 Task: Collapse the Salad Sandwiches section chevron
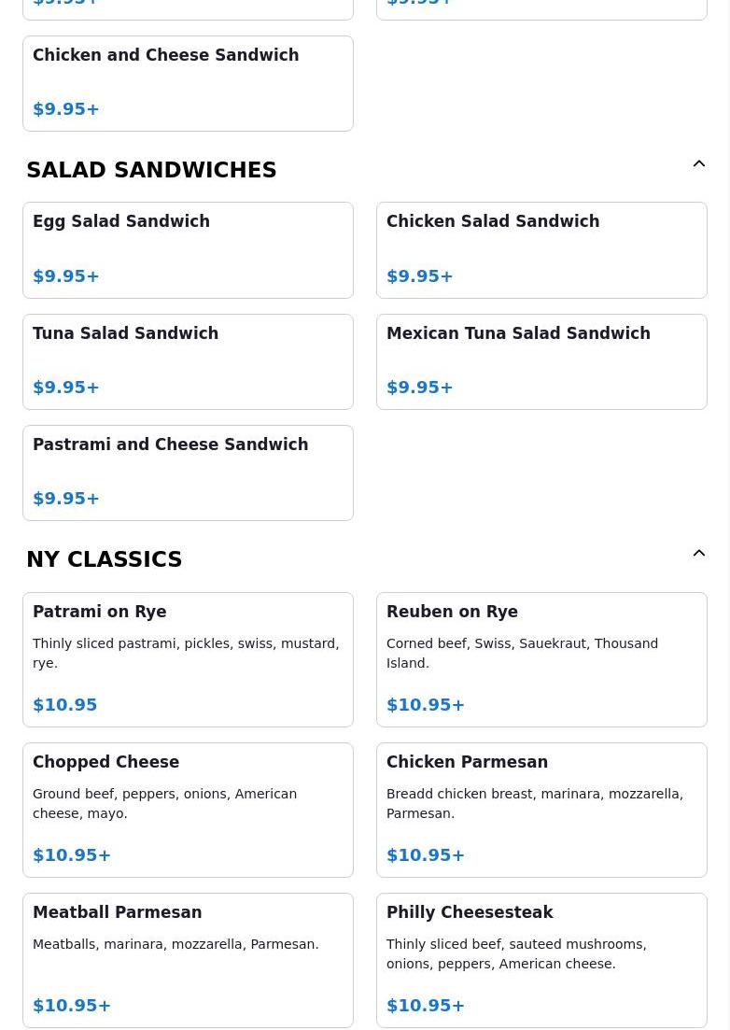[x=698, y=164]
